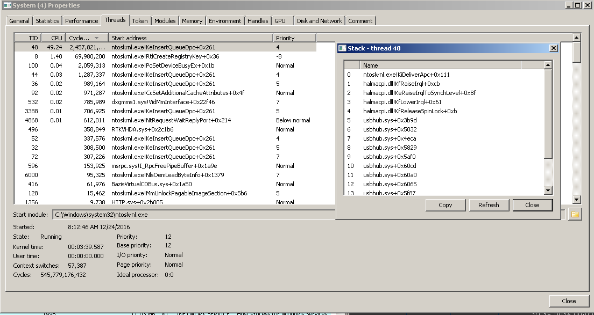Image resolution: width=594 pixels, height=315 pixels.
Task: Open the Disk and Network tab
Action: coord(319,21)
